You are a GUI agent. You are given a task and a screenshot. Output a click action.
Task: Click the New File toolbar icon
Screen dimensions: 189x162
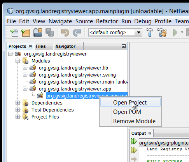tap(14, 33)
